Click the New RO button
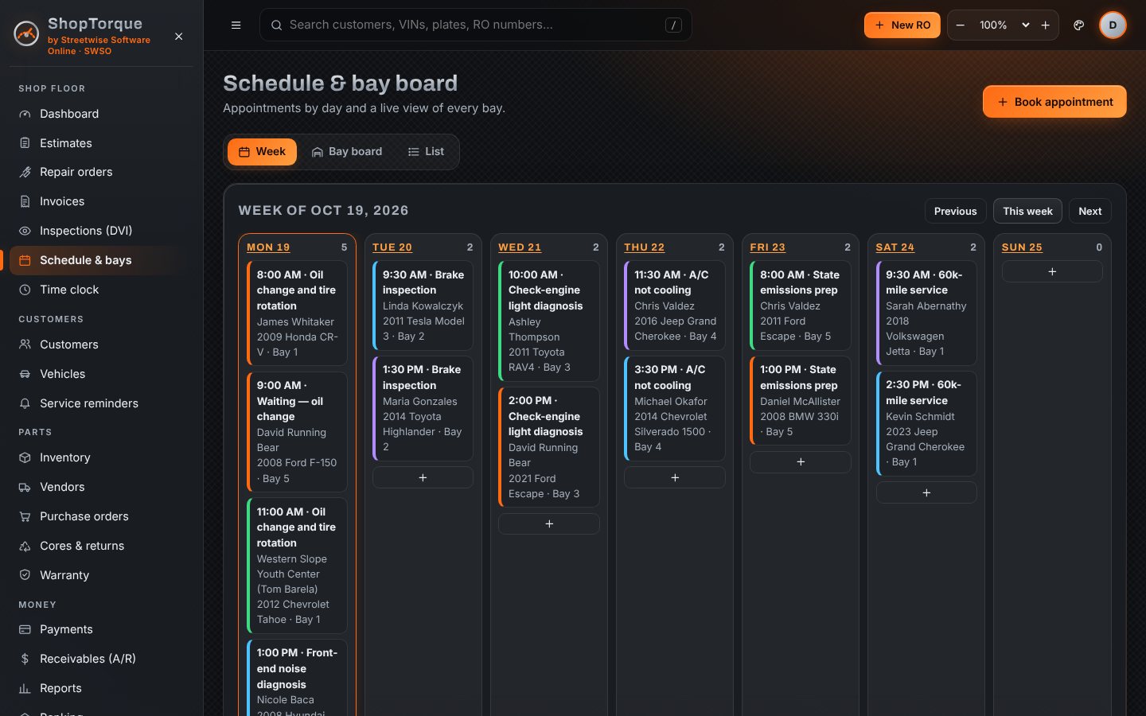This screenshot has width=1146, height=716. (x=902, y=25)
